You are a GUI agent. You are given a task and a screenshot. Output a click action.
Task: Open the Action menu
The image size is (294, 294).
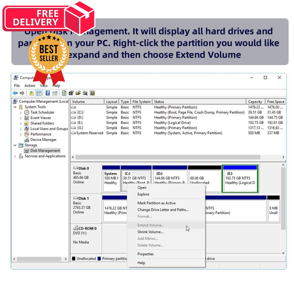(30, 86)
